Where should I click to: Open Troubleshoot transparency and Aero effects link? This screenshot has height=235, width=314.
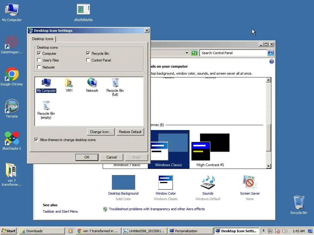coord(157,209)
